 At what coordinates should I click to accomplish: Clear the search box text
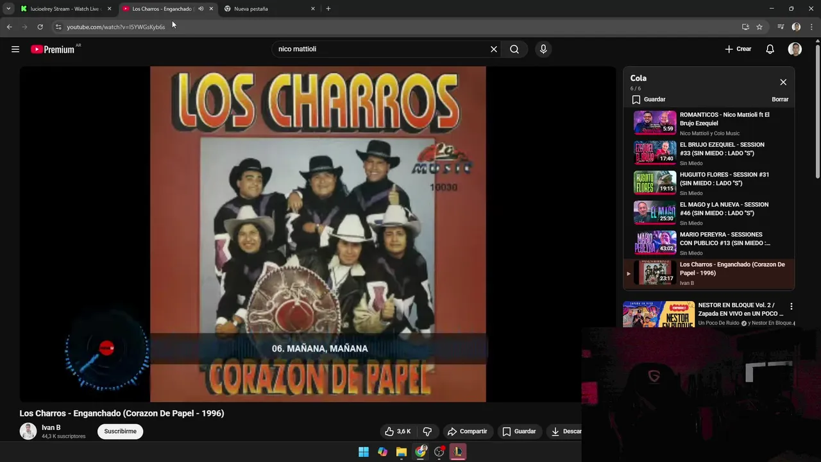point(494,49)
